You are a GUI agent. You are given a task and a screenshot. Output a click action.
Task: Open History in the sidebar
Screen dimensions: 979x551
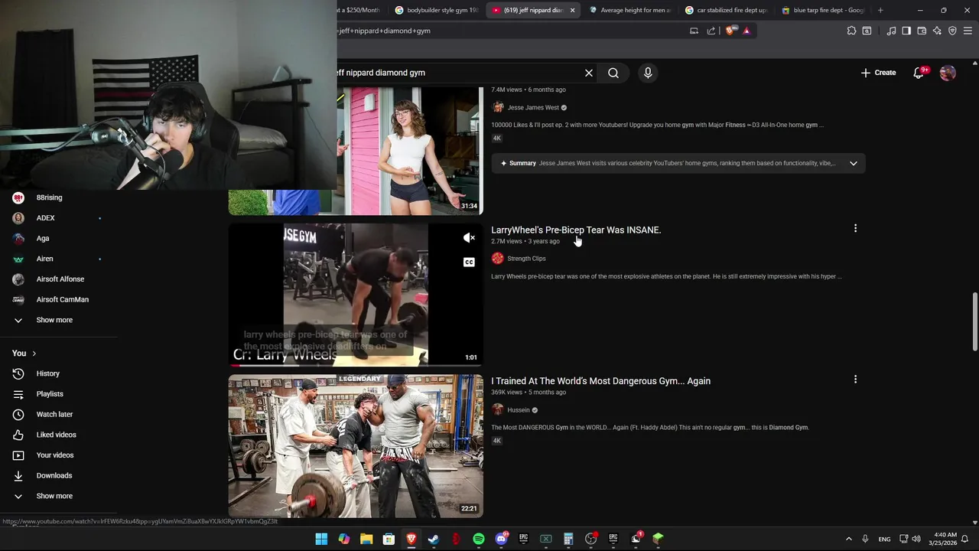point(47,373)
